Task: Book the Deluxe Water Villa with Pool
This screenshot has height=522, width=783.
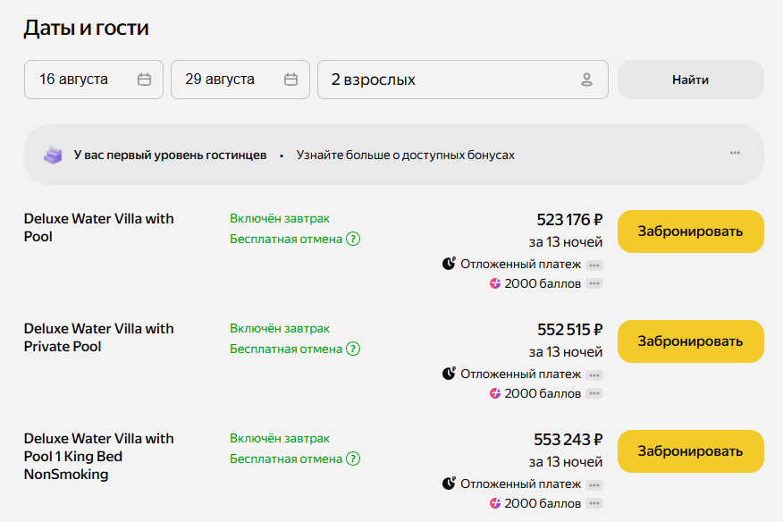Action: point(690,232)
